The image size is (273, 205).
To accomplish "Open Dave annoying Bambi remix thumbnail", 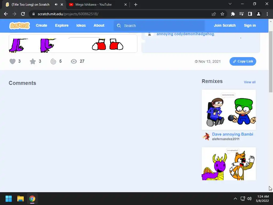I will click(228, 110).
